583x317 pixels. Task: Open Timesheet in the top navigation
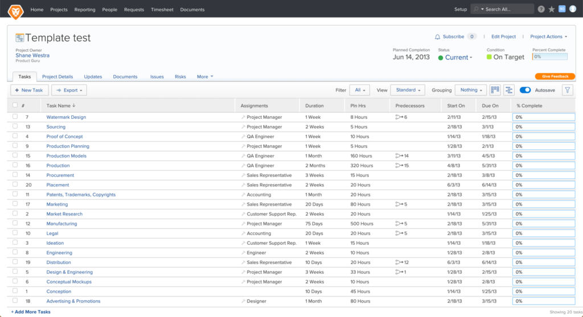click(162, 10)
